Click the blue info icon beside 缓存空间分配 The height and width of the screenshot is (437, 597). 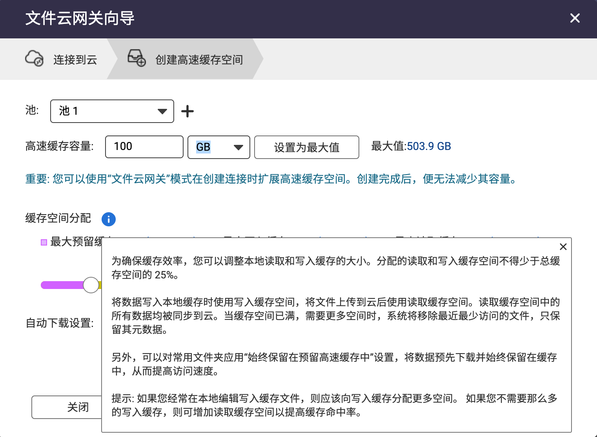(x=109, y=219)
